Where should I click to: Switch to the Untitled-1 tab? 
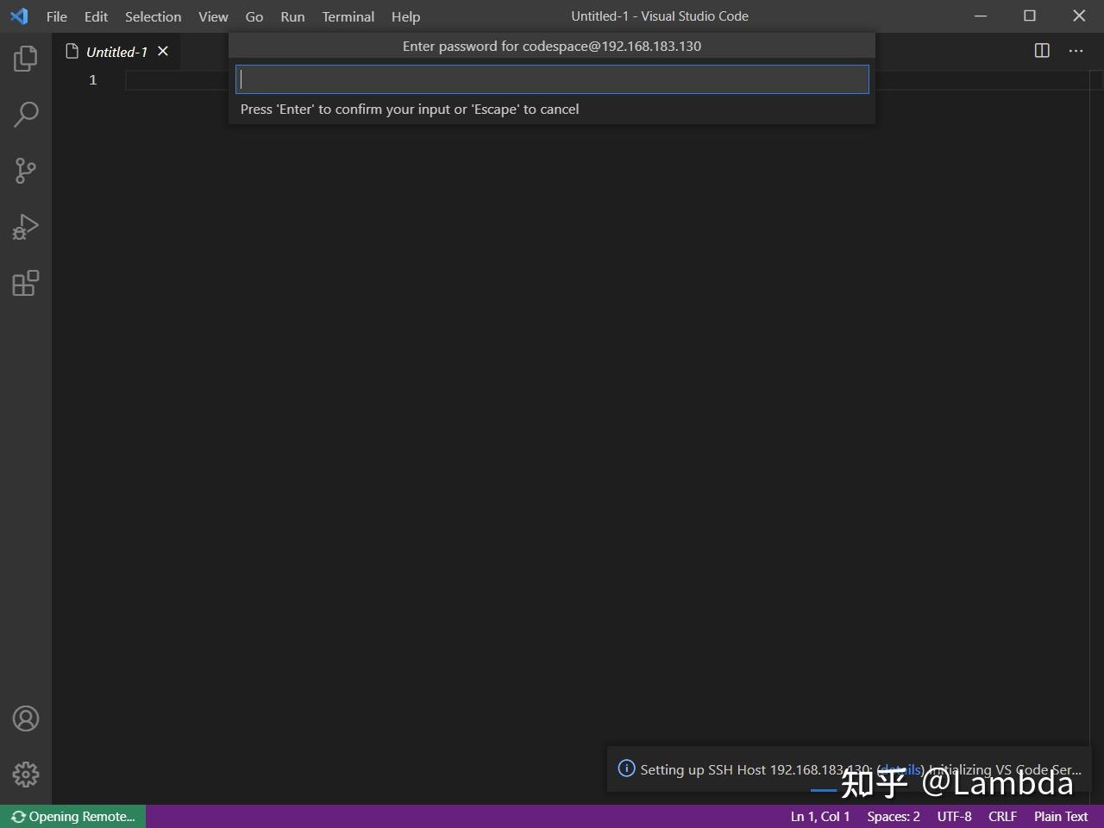coord(116,52)
